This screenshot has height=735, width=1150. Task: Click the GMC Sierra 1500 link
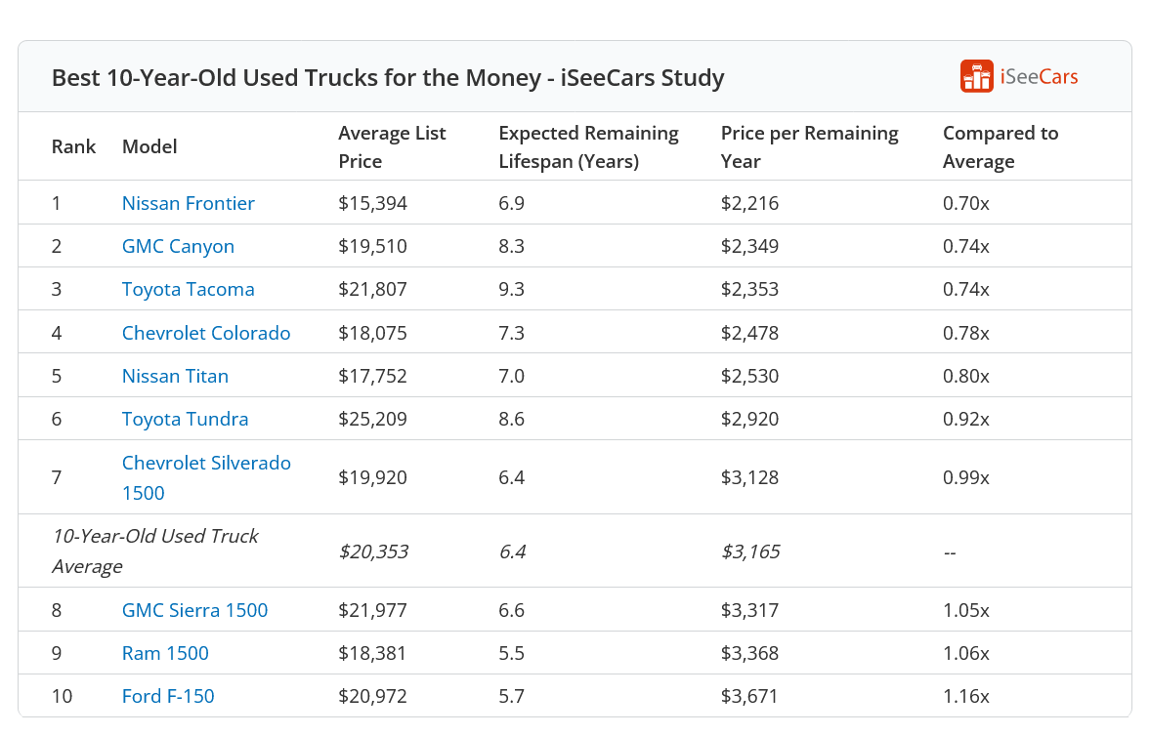tap(194, 610)
